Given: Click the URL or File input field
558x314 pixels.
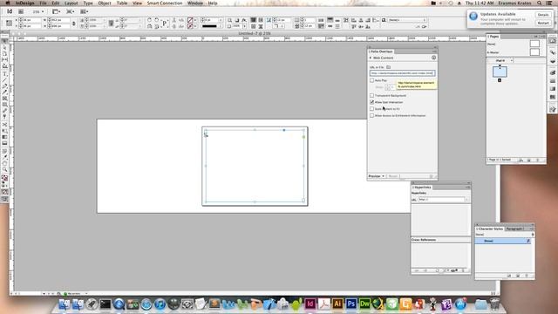Looking at the screenshot, I should click(x=402, y=73).
